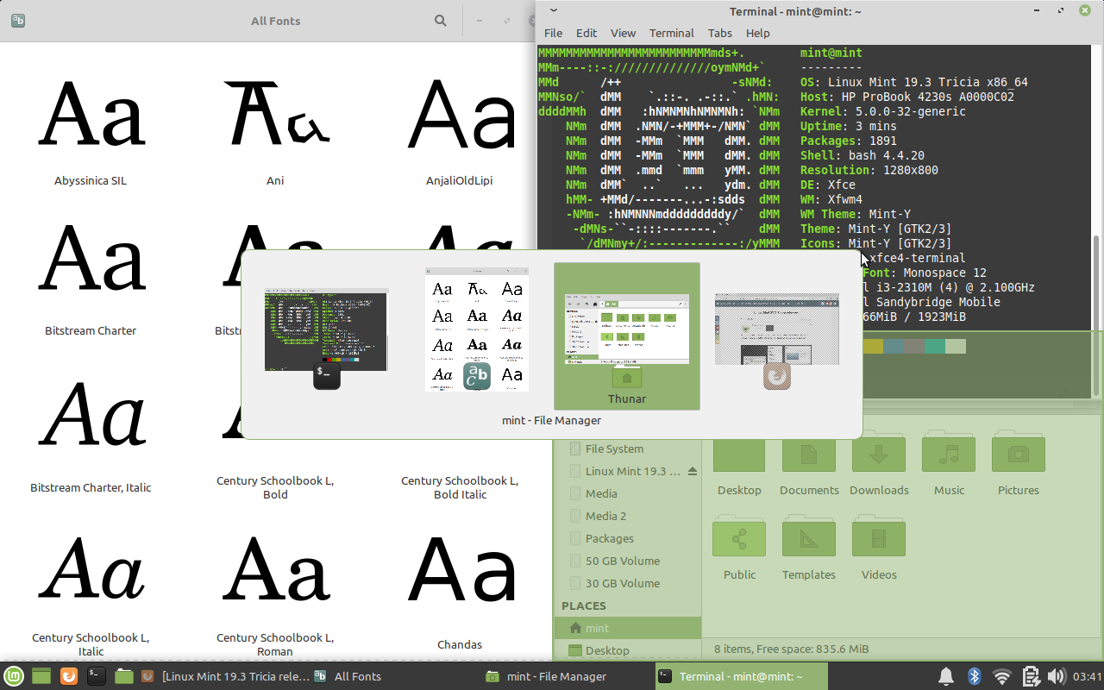Click the OS: Linux Mint 19.3 Tricia line

tap(914, 82)
